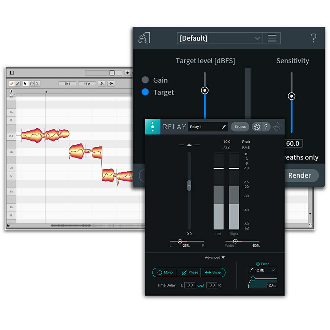Toggle the Filter power button
Screen dimensions: 330x330
coord(258,264)
